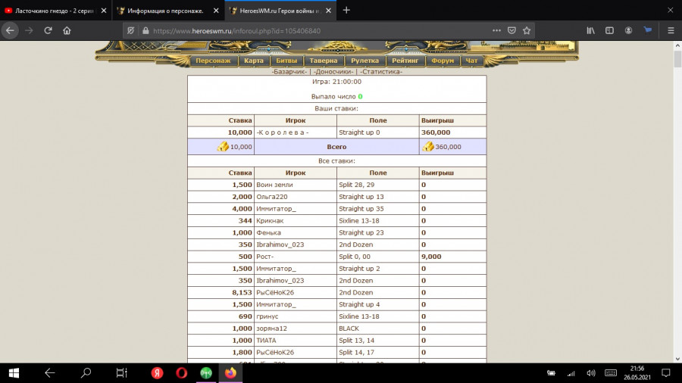Viewport: 682px width, 383px height.
Task: Open the Firefox library icon
Action: [590, 31]
